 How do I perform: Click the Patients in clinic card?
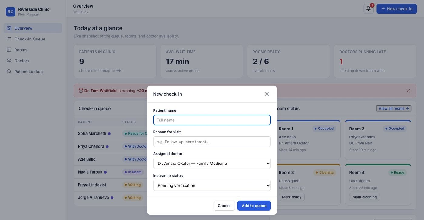click(115, 61)
